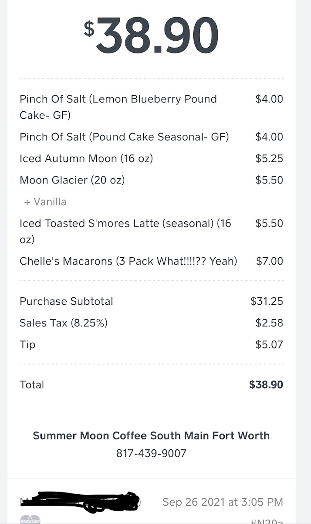Click the Tip label

pos(27,345)
